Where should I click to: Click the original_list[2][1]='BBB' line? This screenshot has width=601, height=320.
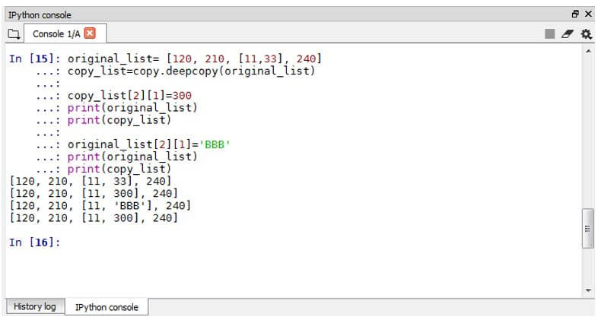(148, 144)
